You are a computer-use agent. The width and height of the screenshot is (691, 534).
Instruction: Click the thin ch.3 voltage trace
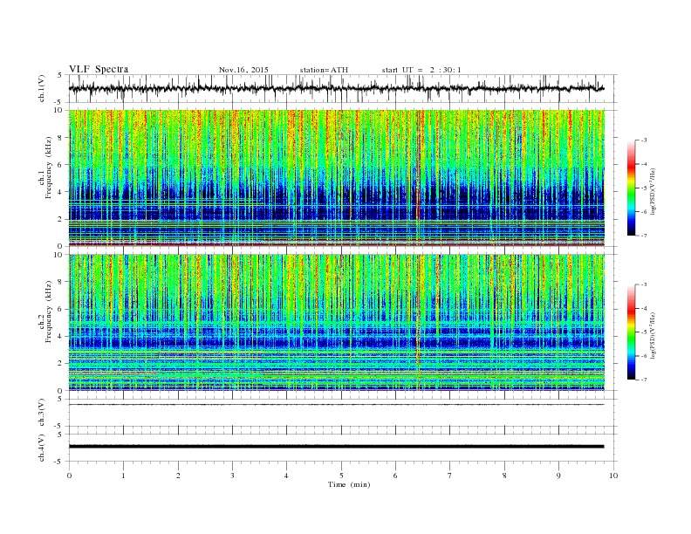[337, 405]
